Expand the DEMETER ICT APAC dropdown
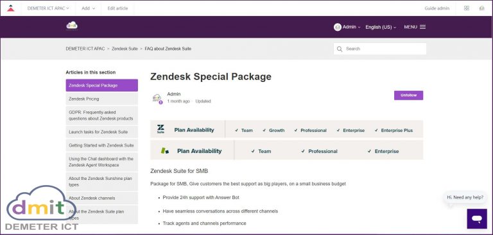This screenshot has width=493, height=235. click(x=48, y=8)
